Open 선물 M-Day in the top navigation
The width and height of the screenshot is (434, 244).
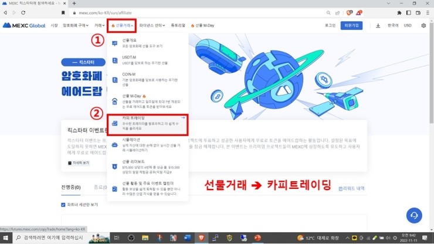click(x=202, y=25)
